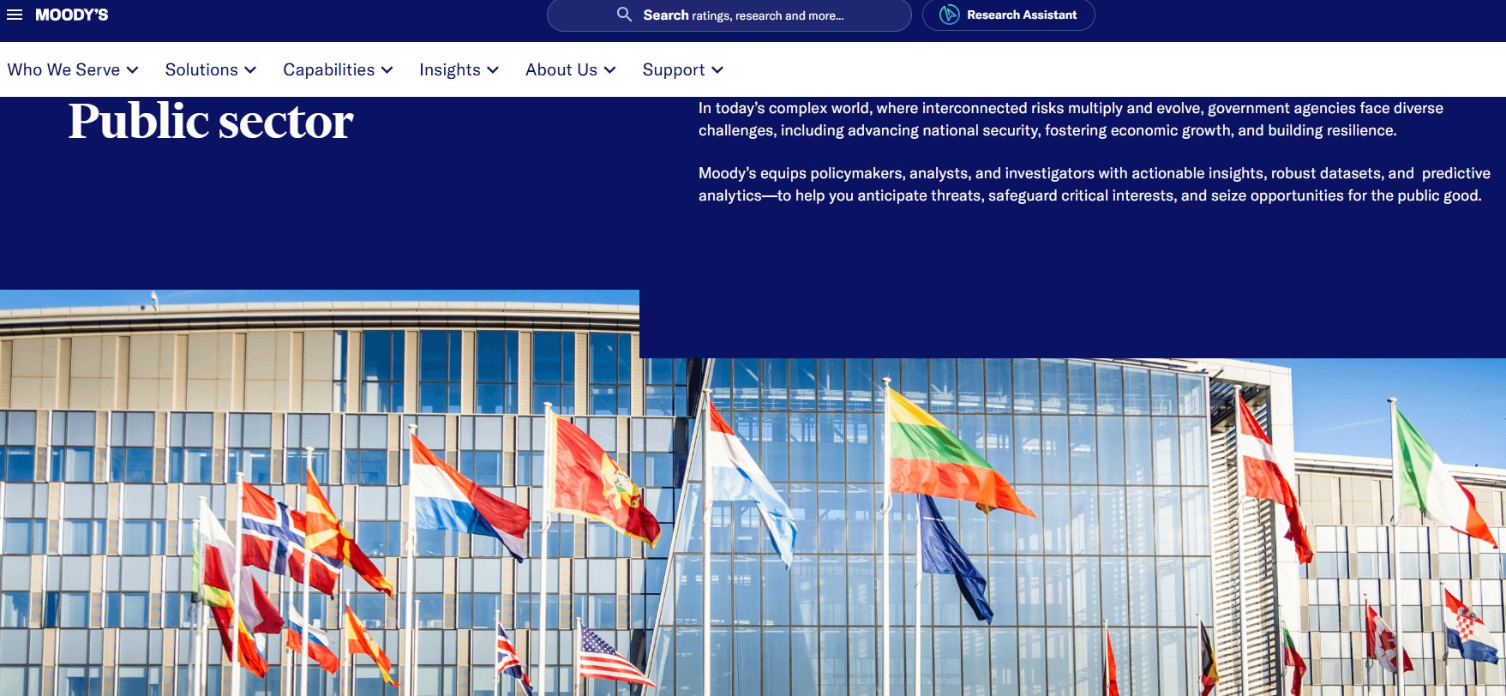This screenshot has width=1506, height=696.
Task: Open the Solutions menu item
Action: click(x=201, y=69)
